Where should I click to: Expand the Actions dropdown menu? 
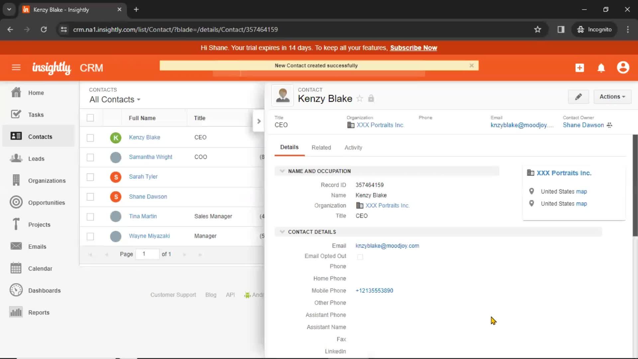[x=612, y=96]
